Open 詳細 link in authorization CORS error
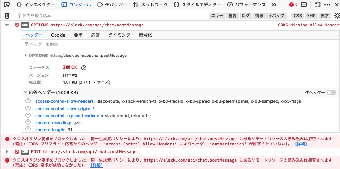The height and width of the screenshot is (169, 340). coord(301,144)
